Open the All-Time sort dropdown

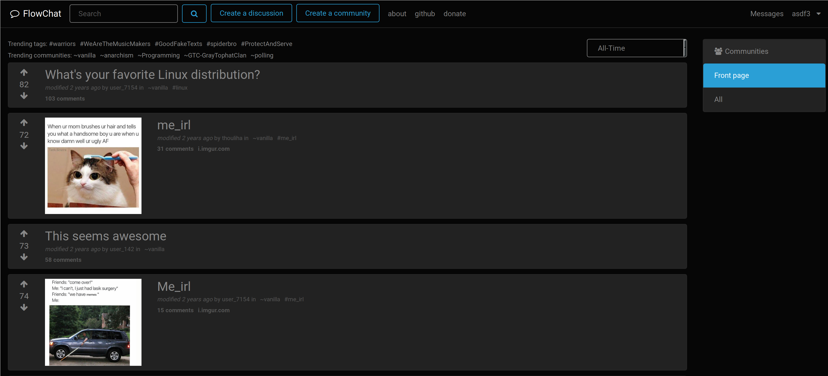(x=636, y=48)
